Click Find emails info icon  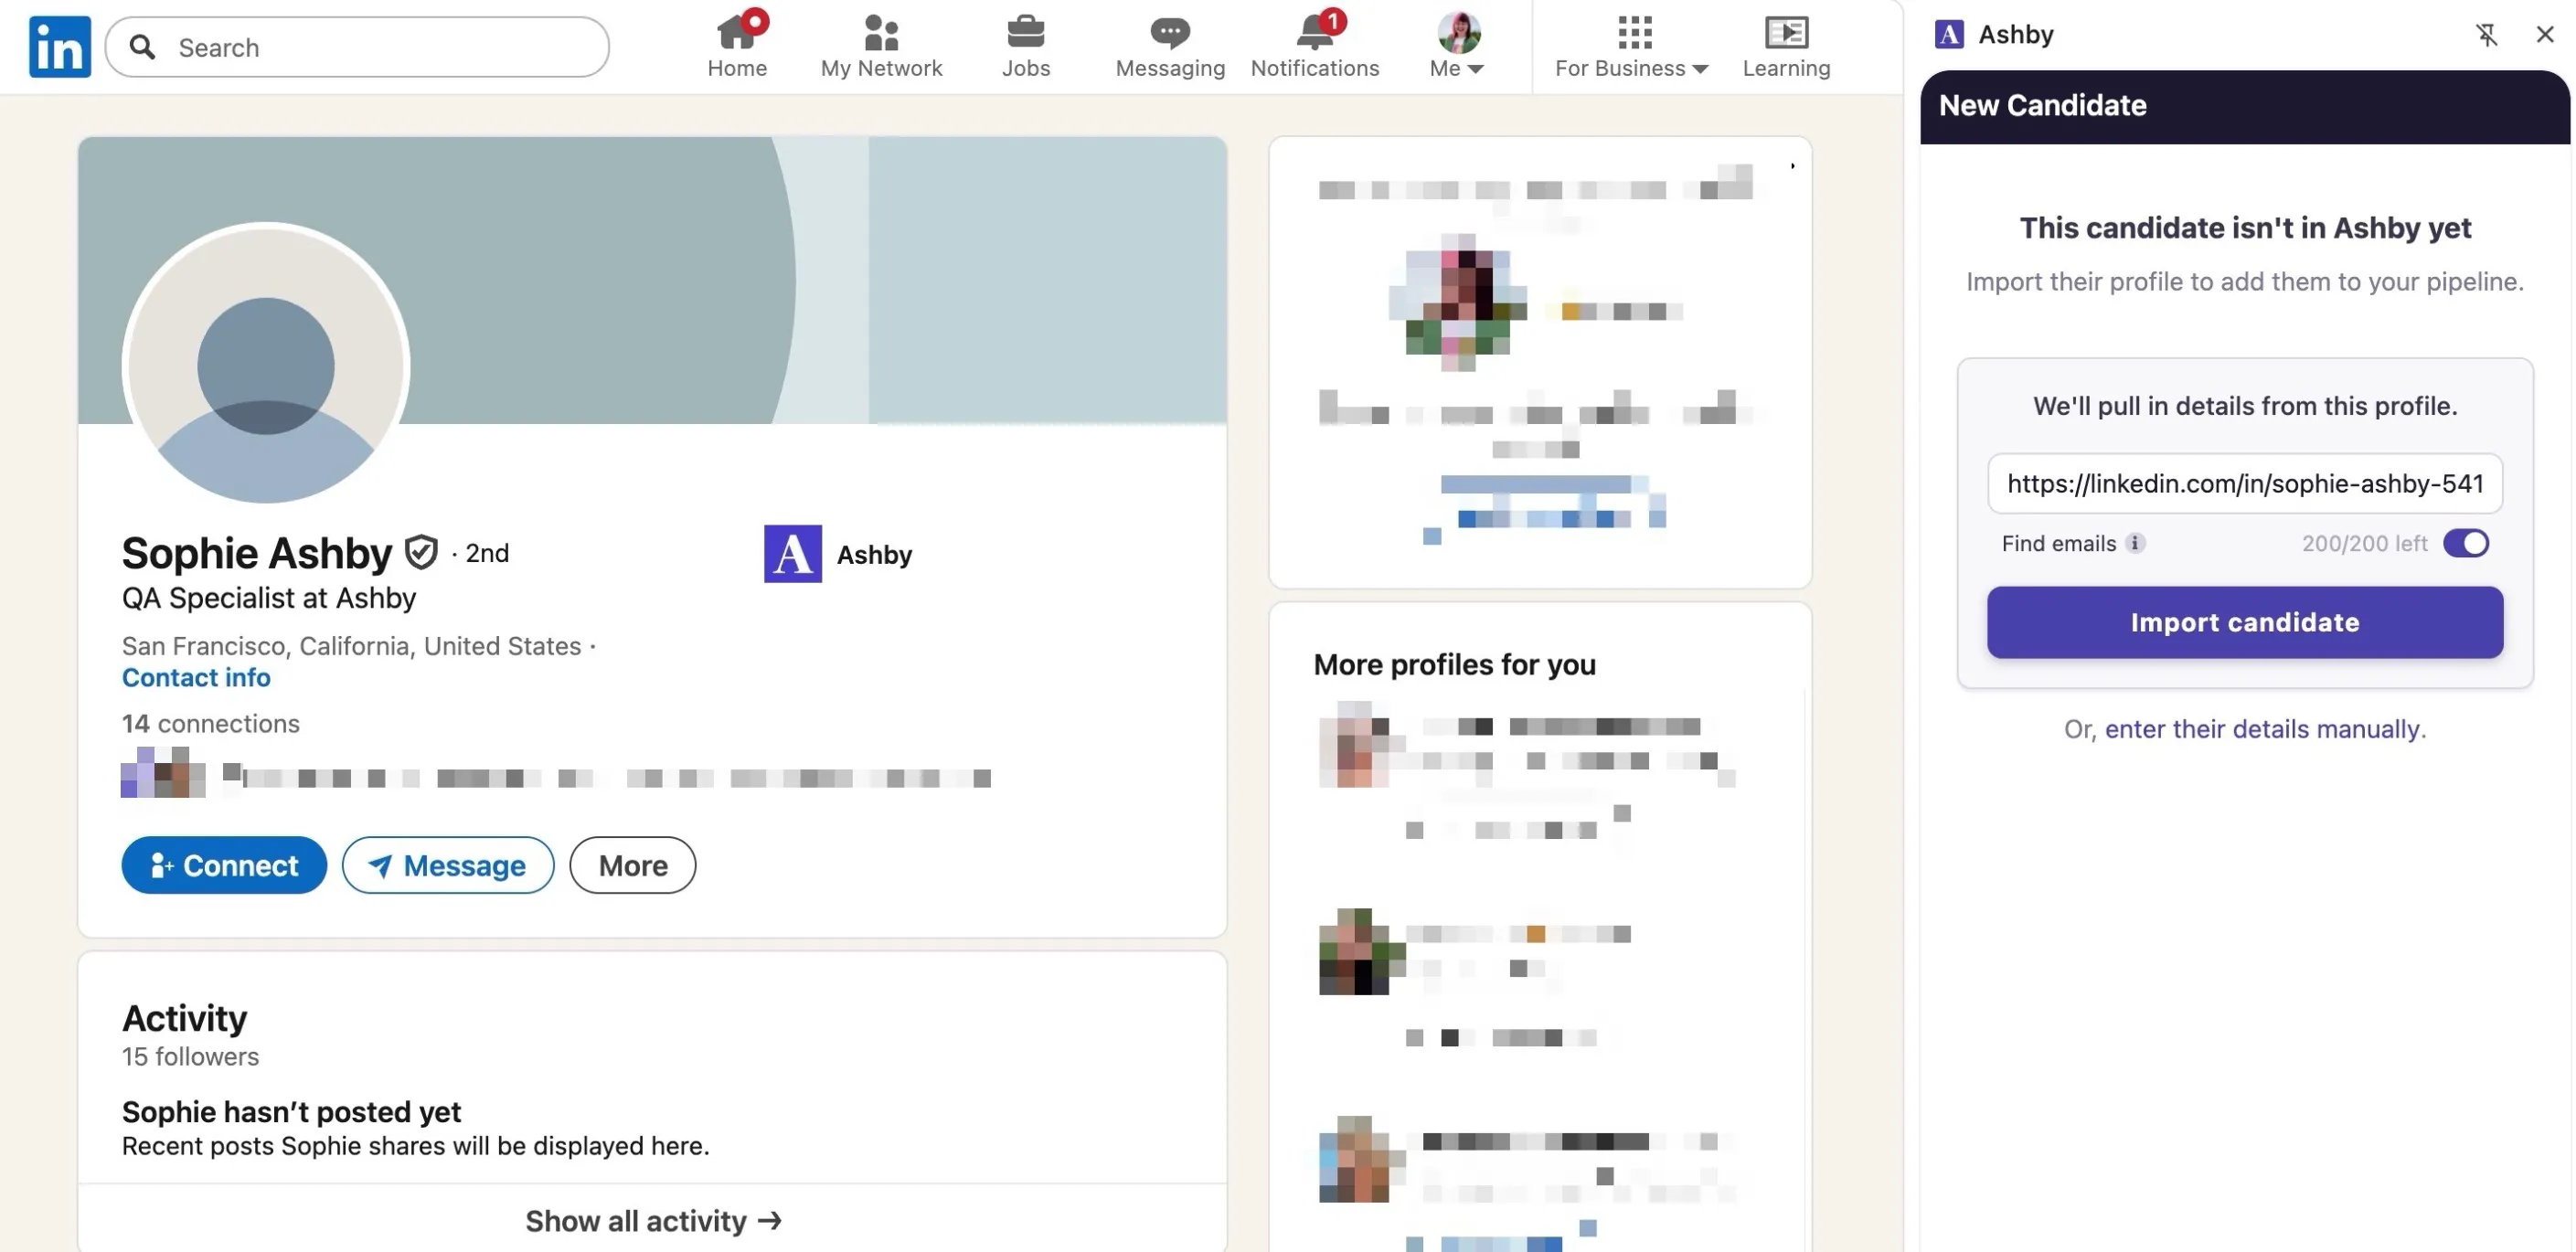click(x=2135, y=543)
